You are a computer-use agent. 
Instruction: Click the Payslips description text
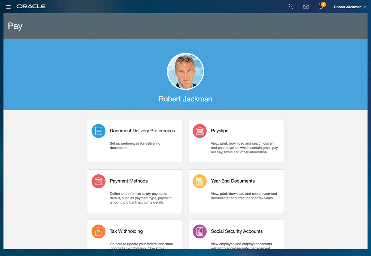coord(245,148)
